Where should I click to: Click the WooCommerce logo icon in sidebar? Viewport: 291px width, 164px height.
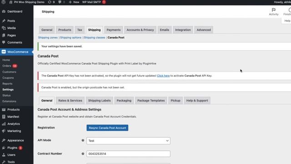(4, 52)
